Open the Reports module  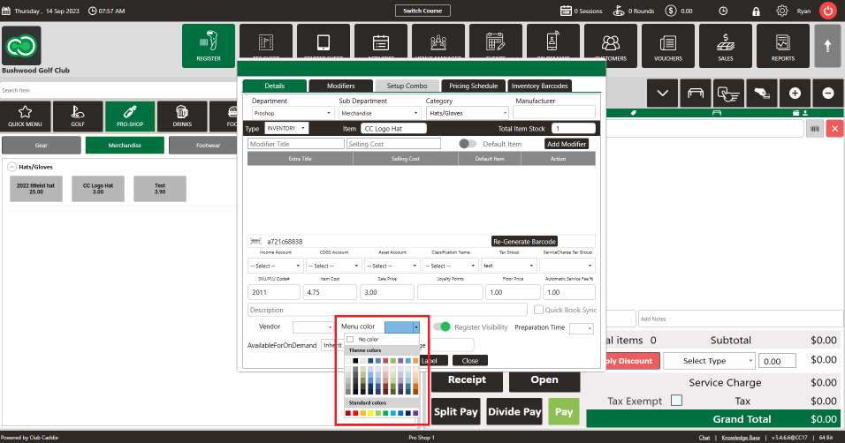[782, 46]
